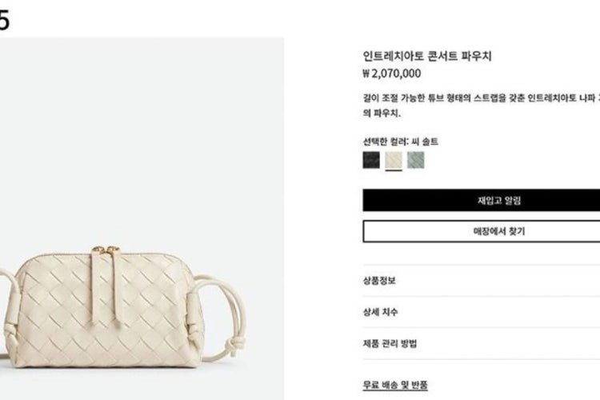Click the 씨 솔트 color name text
600x400 pixels.
tap(425, 142)
